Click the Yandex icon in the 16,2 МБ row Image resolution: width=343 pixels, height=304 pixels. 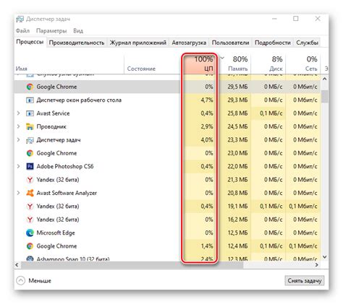[x=30, y=220]
